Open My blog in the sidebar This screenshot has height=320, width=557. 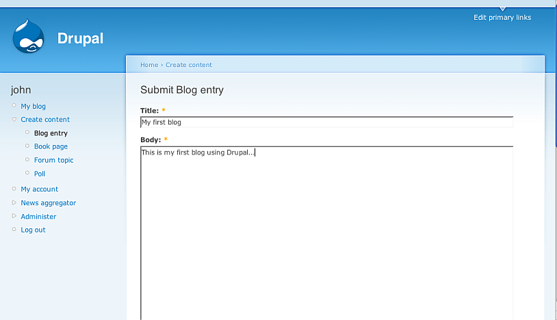pyautogui.click(x=33, y=106)
